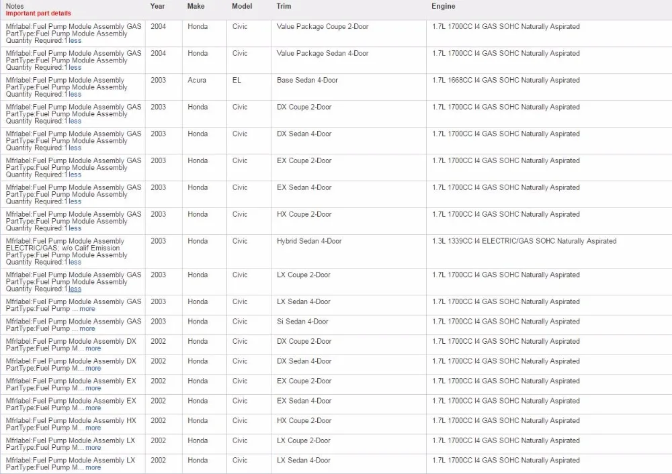Click 'less' in the Acura EL row
Image resolution: width=672 pixels, height=474 pixels.
point(75,94)
